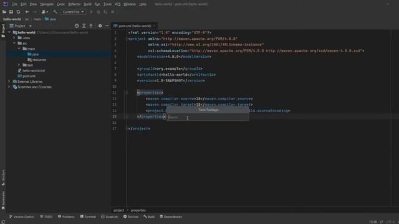399x224 pixels.
Task: Open the Services tool window
Action: (131, 217)
